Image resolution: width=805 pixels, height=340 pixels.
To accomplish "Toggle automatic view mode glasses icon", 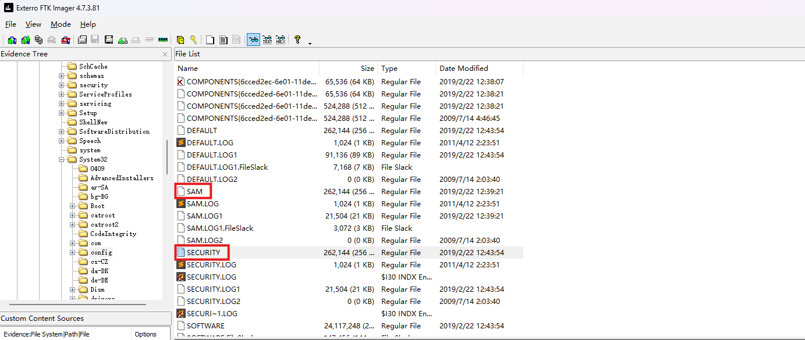I will pos(253,40).
